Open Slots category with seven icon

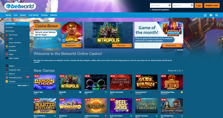click(x=6, y=39)
